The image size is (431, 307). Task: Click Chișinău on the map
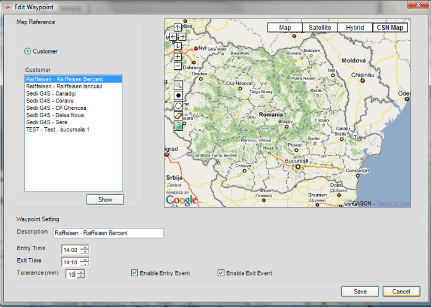[x=362, y=75]
